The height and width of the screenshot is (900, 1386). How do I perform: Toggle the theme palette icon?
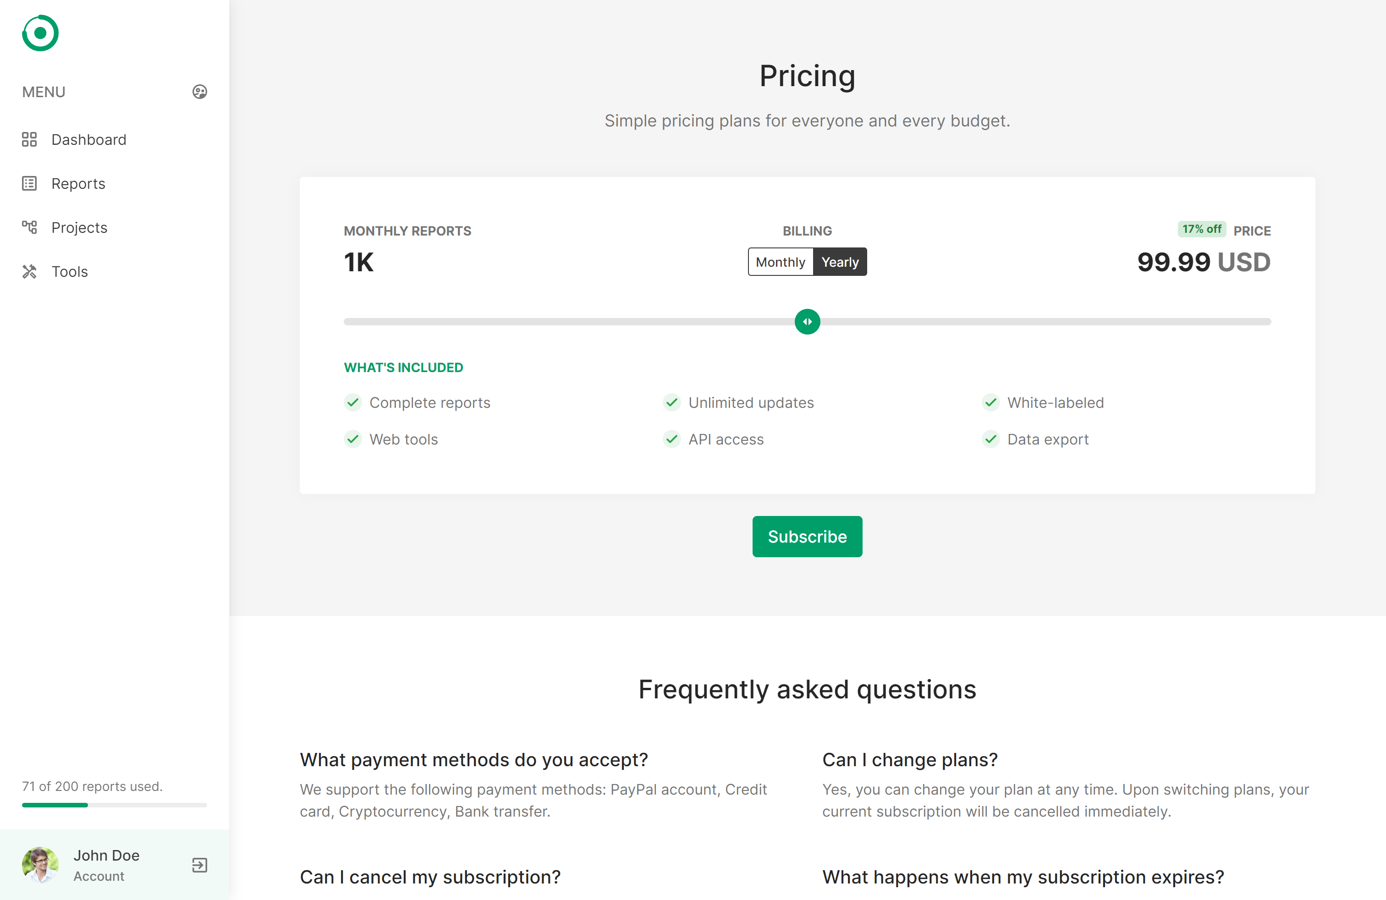pyautogui.click(x=199, y=91)
